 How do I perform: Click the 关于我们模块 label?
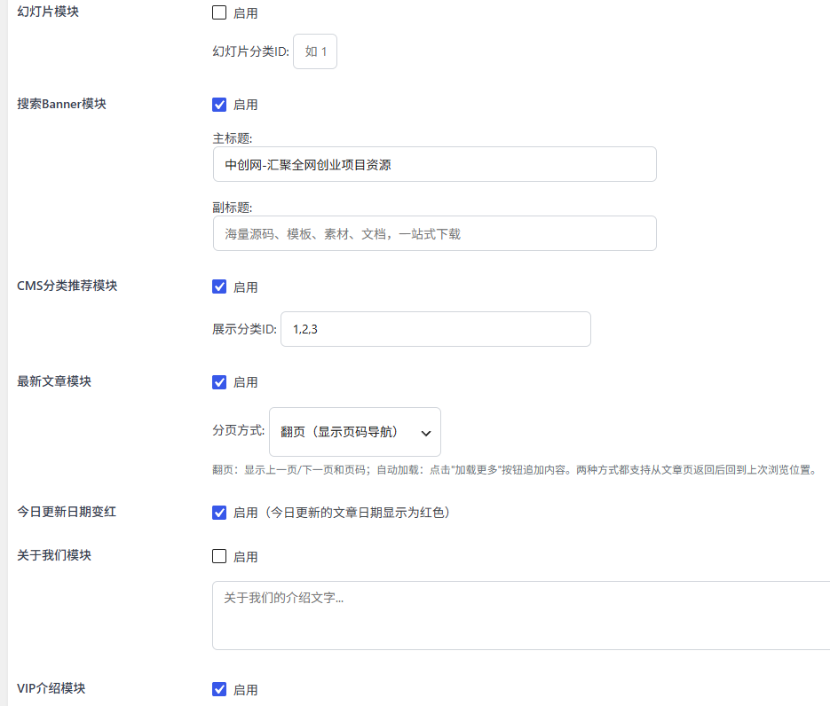coord(54,555)
